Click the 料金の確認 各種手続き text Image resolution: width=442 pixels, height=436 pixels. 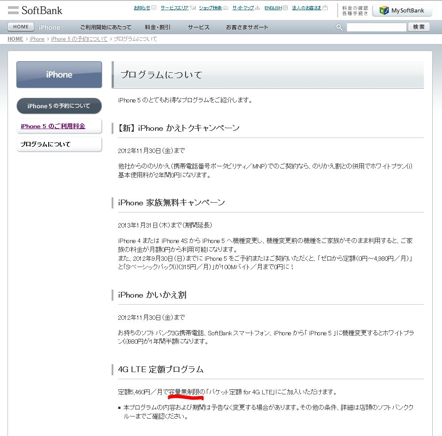coord(355,11)
